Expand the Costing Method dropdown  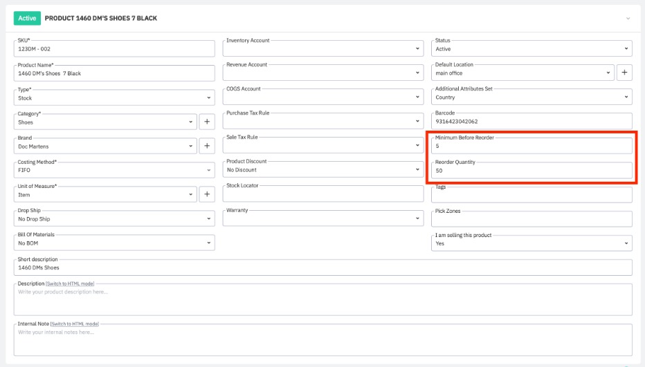tap(114, 170)
